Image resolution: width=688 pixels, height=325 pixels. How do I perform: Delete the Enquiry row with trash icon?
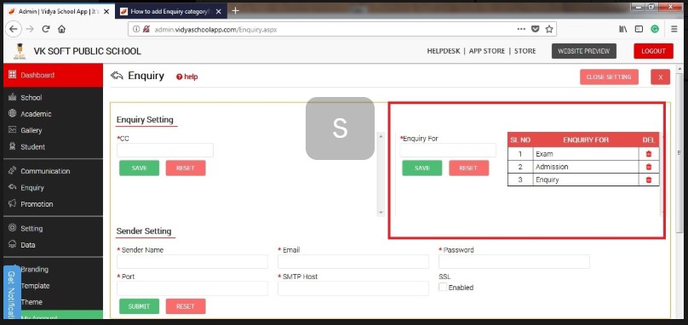click(649, 180)
